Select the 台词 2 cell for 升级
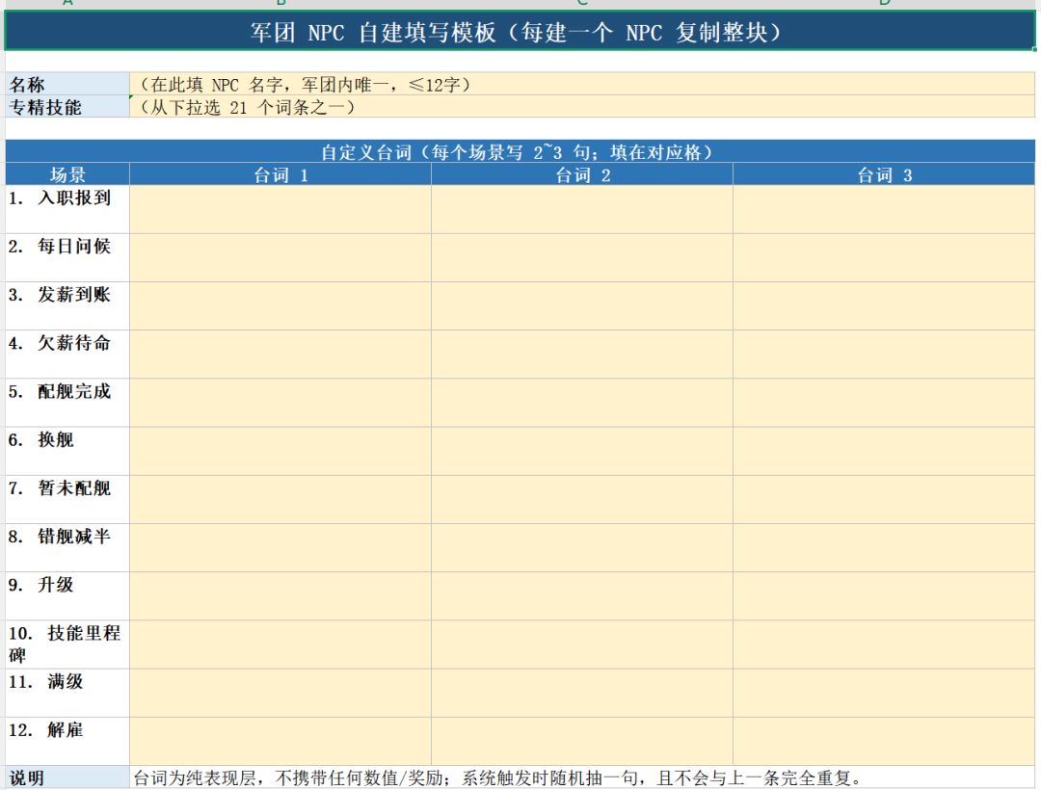The image size is (1041, 790). click(582, 597)
